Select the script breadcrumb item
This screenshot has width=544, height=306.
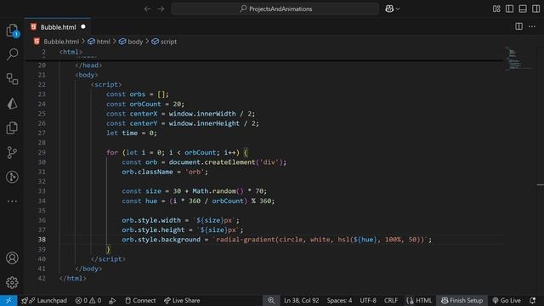click(x=164, y=42)
